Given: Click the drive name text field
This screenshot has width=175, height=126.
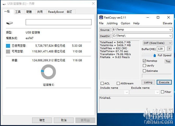Looking at the screenshot, I should pos(59,22).
